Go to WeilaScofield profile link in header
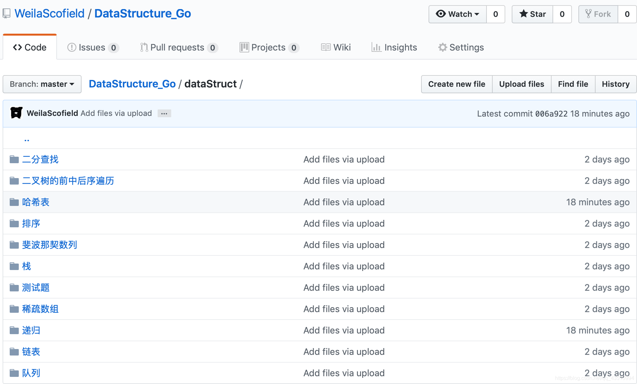Screen dimensions: 637x384 pyautogui.click(x=50, y=14)
